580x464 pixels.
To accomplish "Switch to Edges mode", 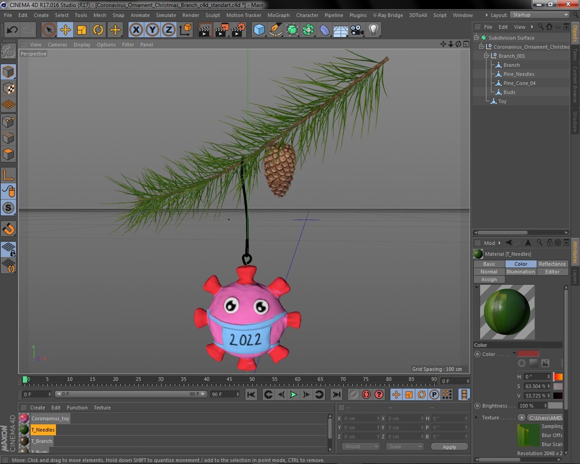I will click(9, 138).
